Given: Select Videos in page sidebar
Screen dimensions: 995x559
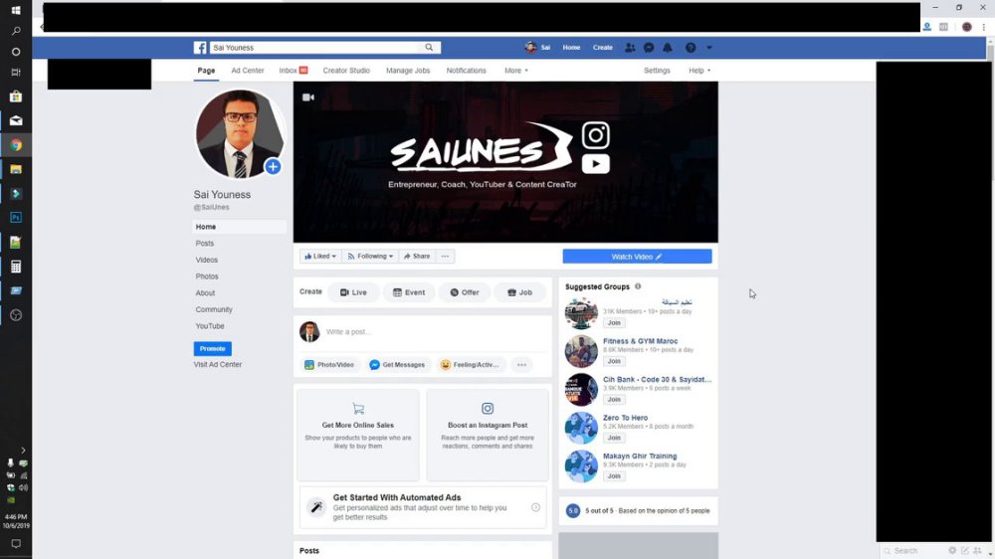Looking at the screenshot, I should pos(206,260).
